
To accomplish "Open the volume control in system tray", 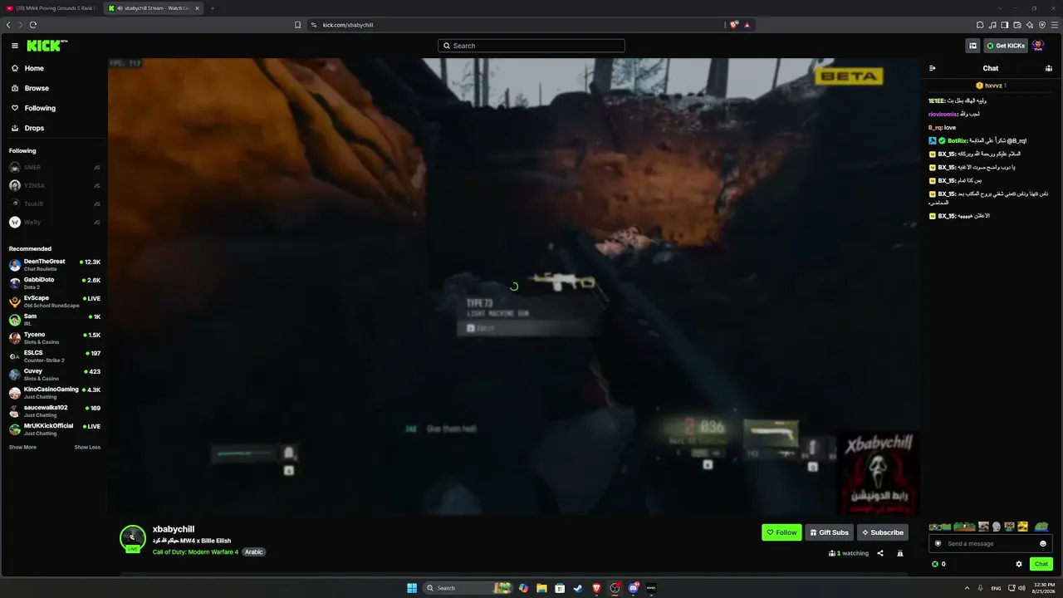I will pyautogui.click(x=1021, y=588).
